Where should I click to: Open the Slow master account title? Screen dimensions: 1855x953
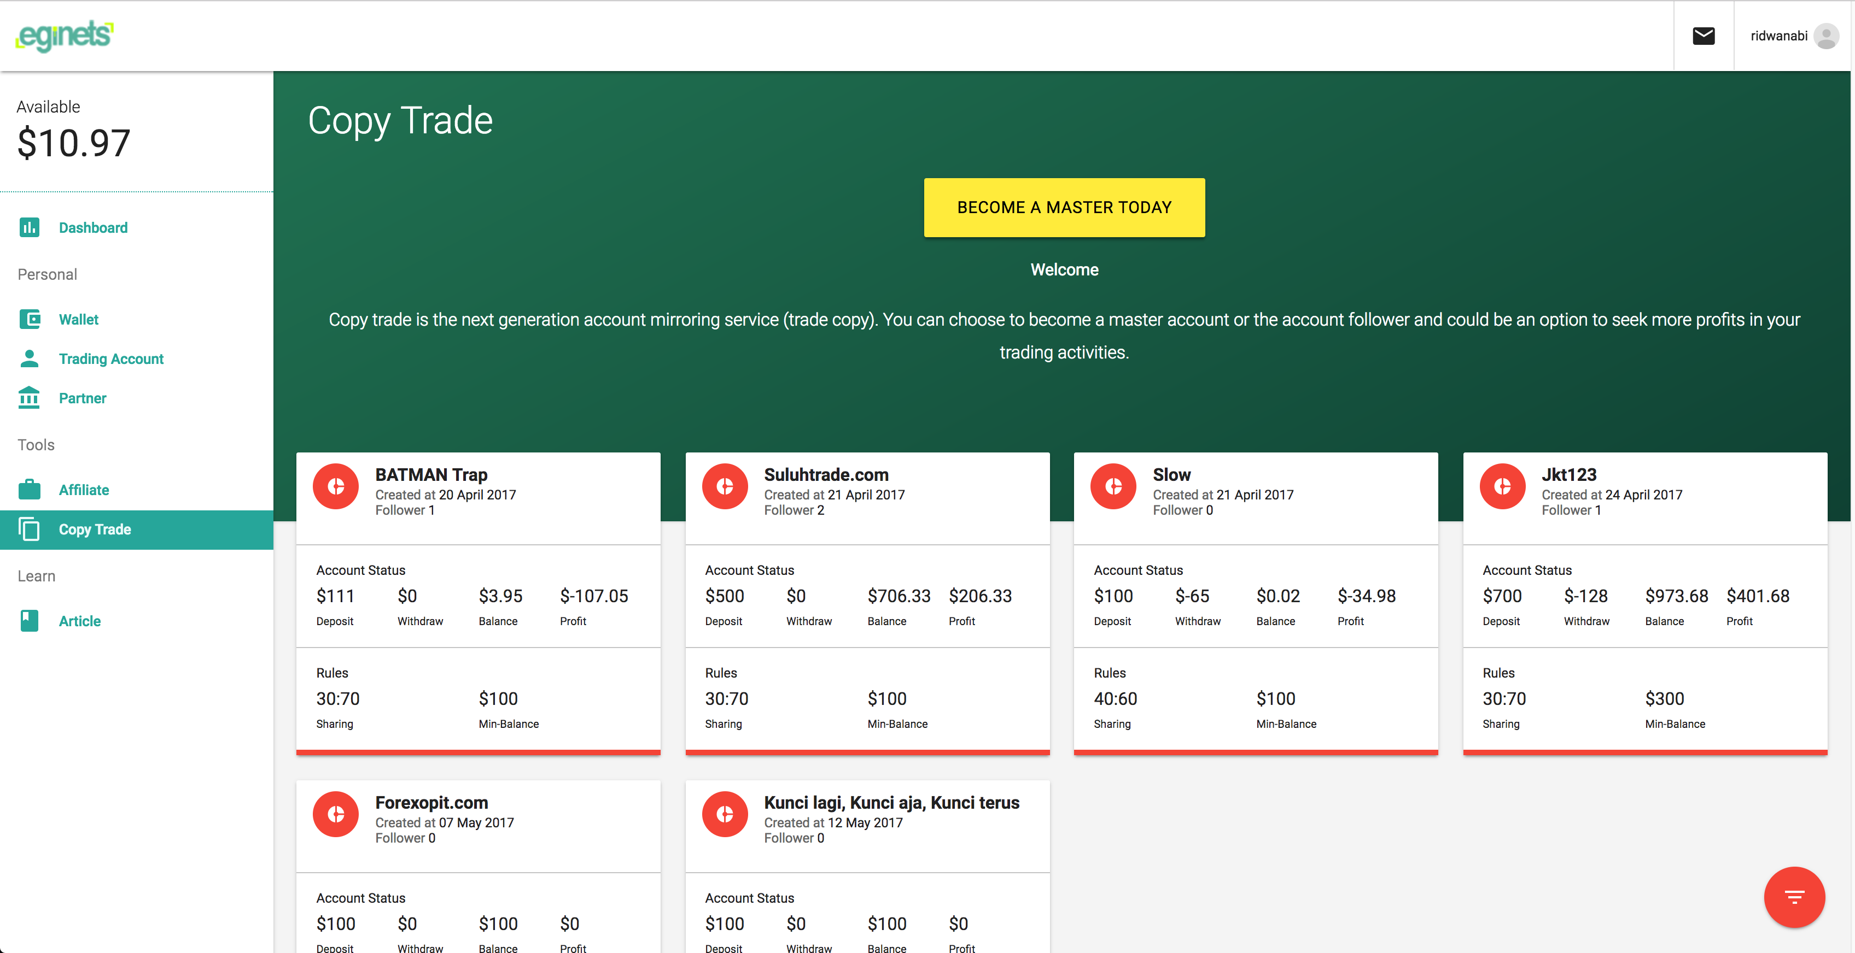click(x=1171, y=474)
